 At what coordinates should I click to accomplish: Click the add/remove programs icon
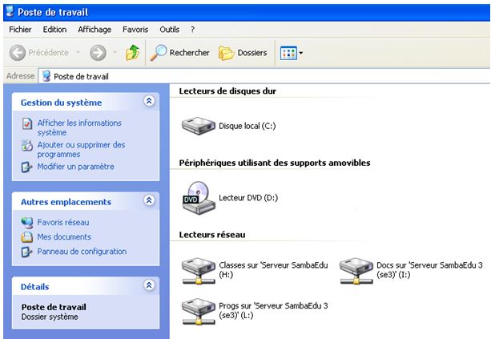[x=27, y=145]
